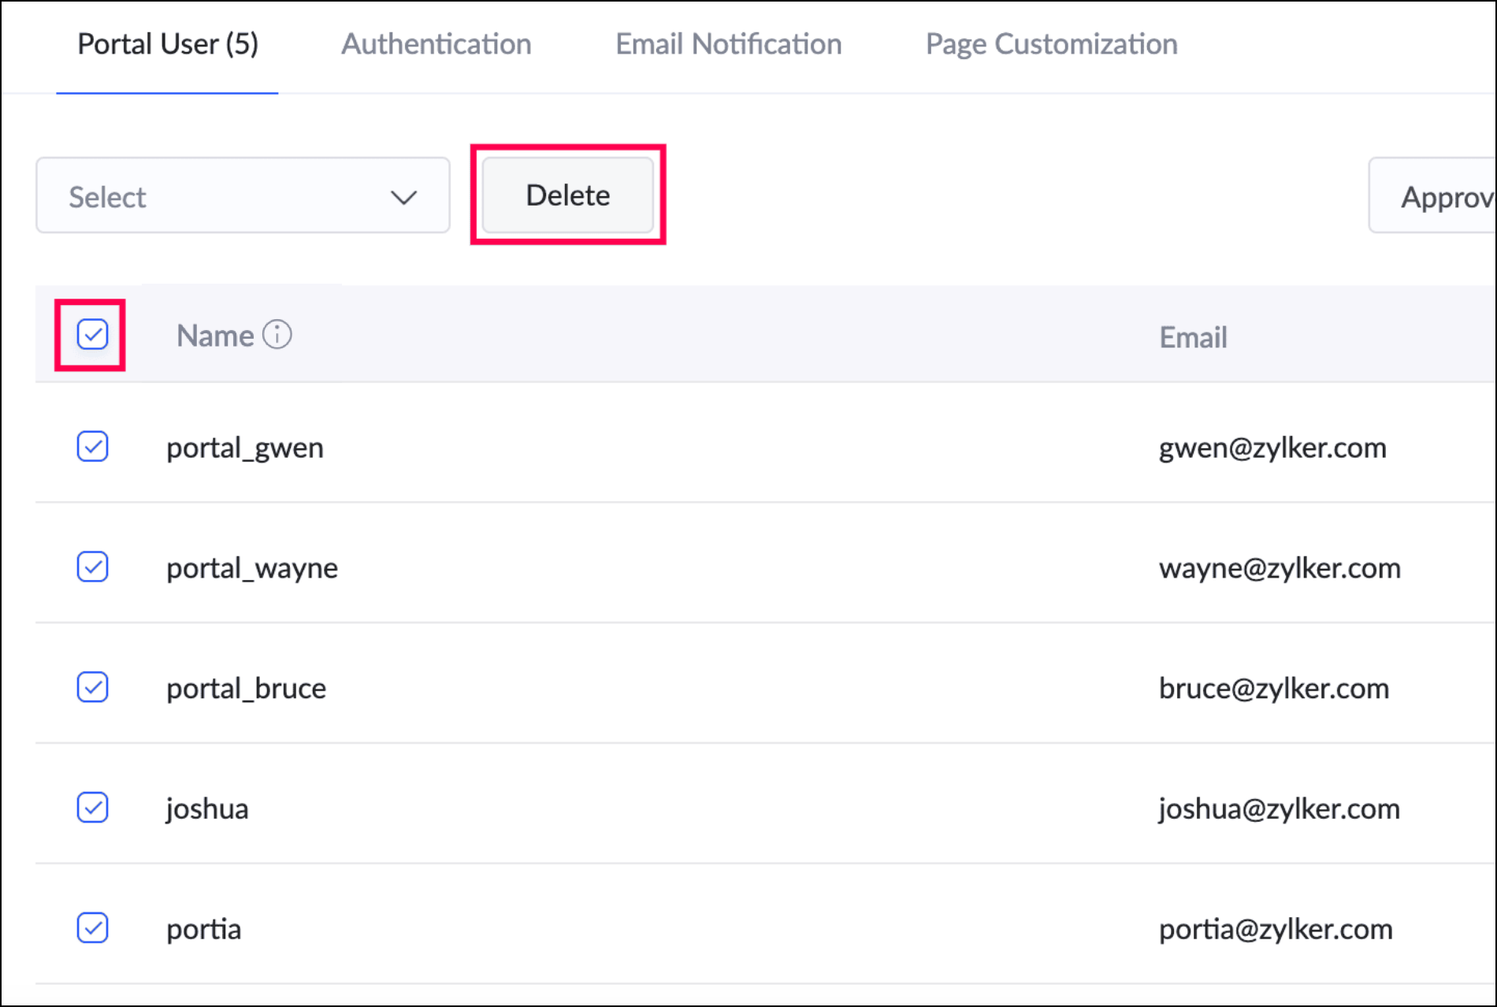Uncheck the portal_gwen row checkbox
The width and height of the screenshot is (1497, 1007).
coord(92,447)
